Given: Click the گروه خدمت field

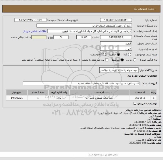Looking at the screenshot, I should point(81,83).
